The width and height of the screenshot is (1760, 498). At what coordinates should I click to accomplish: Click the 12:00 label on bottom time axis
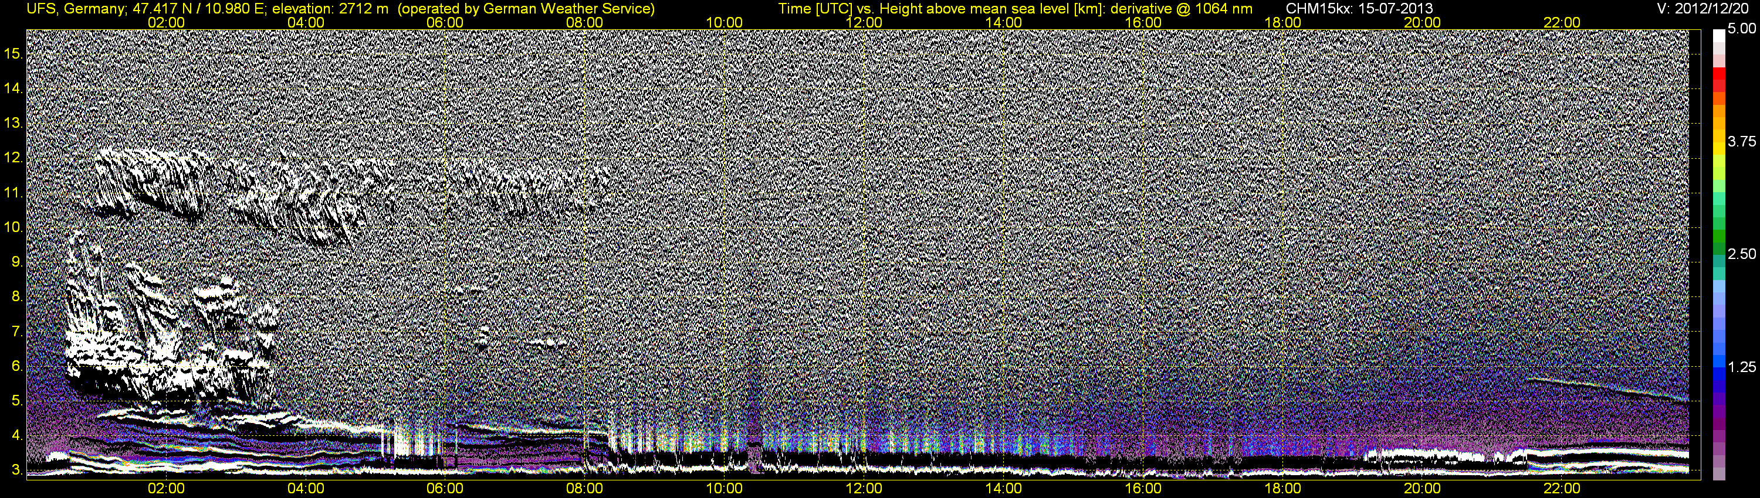click(x=864, y=489)
